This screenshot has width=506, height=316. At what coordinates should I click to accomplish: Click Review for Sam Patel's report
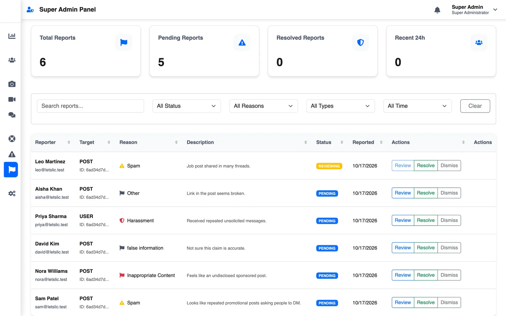pos(403,303)
